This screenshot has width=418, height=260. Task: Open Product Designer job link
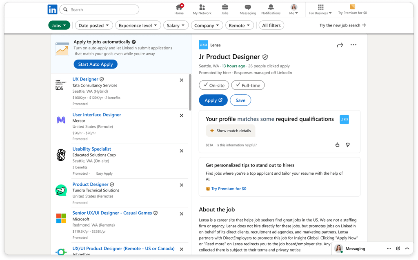pos(90,184)
